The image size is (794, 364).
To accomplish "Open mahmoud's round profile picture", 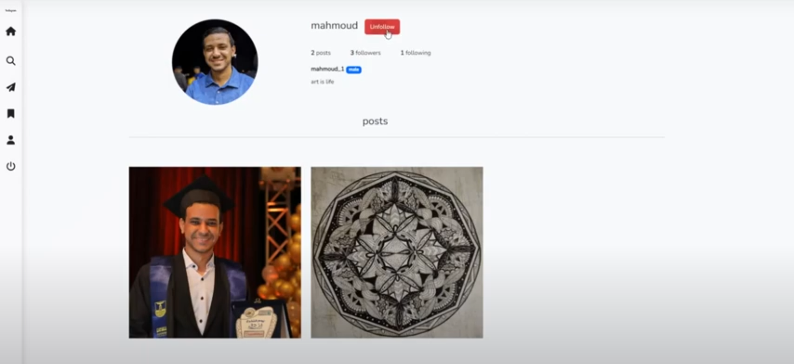I will coord(215,62).
